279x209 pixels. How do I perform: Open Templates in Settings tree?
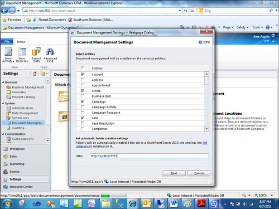pos(19,92)
